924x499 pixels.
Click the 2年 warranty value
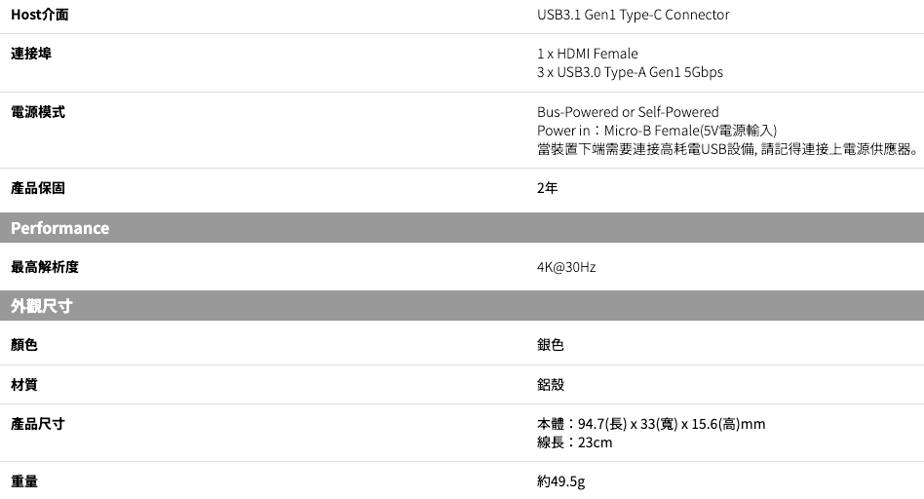pyautogui.click(x=548, y=188)
